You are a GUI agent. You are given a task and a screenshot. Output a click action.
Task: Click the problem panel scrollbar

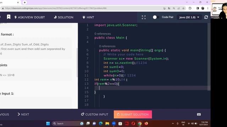[77, 62]
